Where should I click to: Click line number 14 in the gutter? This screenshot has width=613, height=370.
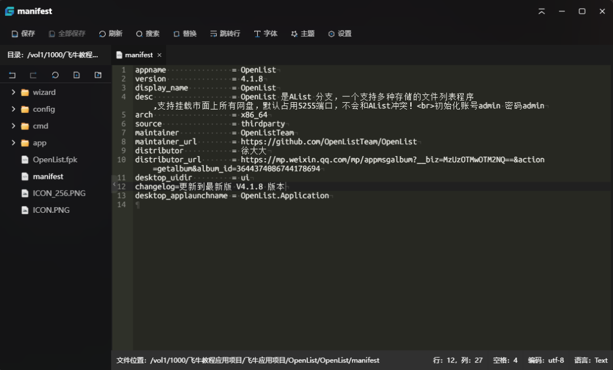tap(121, 205)
